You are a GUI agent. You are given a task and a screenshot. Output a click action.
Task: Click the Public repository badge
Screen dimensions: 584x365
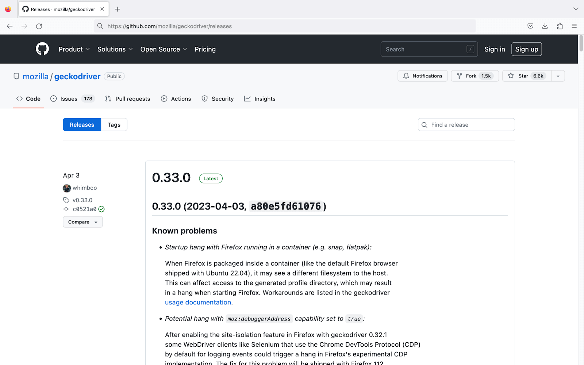pos(114,76)
